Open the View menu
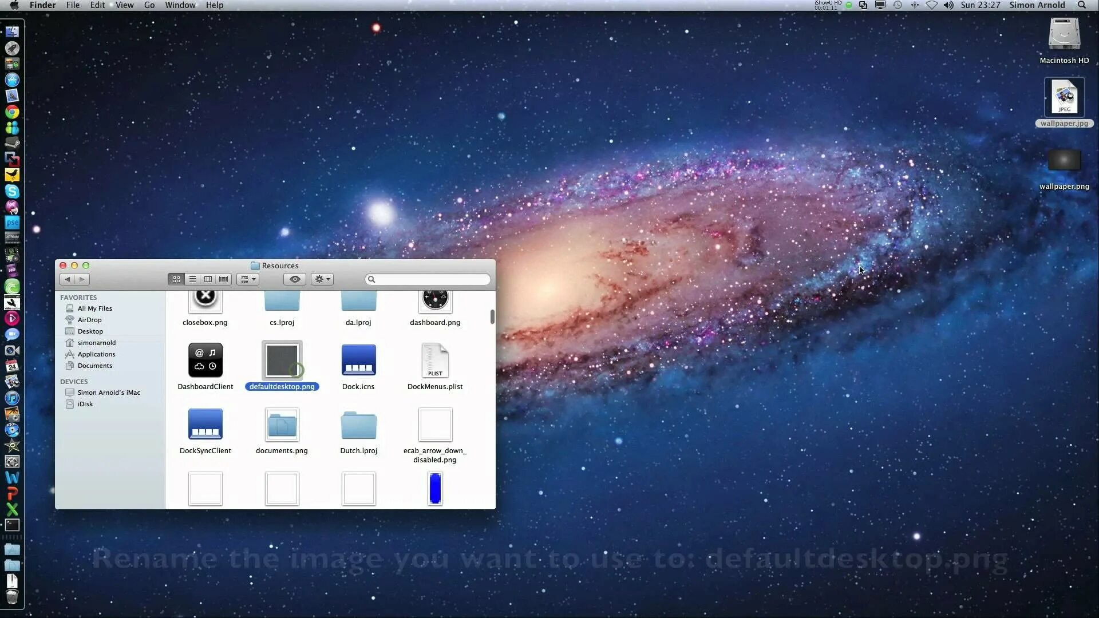The width and height of the screenshot is (1099, 618). tap(124, 5)
